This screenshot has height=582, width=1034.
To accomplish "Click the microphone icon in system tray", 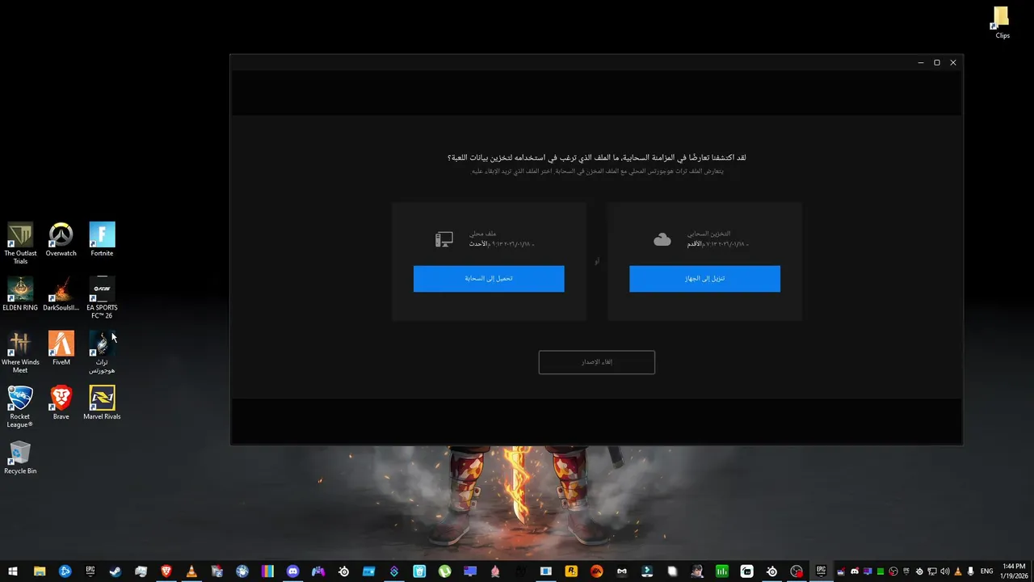I will 970,571.
